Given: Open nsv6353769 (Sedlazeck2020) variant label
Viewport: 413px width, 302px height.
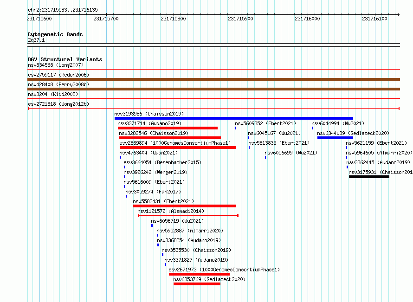Looking at the screenshot, I should pyautogui.click(x=209, y=279).
